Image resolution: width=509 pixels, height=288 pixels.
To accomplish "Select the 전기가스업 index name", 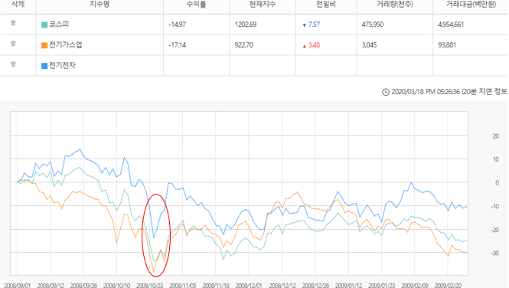I will (66, 44).
